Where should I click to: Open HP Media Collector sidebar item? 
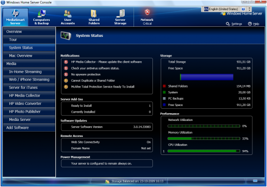(x=29, y=96)
